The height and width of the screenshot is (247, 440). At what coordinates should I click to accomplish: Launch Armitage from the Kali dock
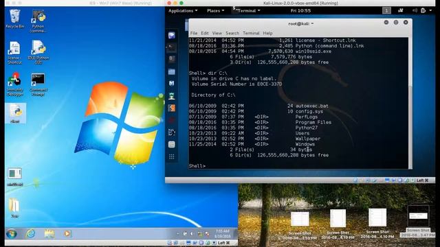172,96
